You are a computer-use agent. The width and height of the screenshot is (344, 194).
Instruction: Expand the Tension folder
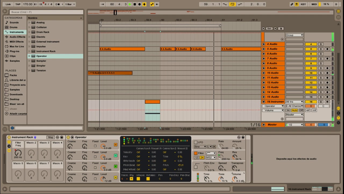29,71
